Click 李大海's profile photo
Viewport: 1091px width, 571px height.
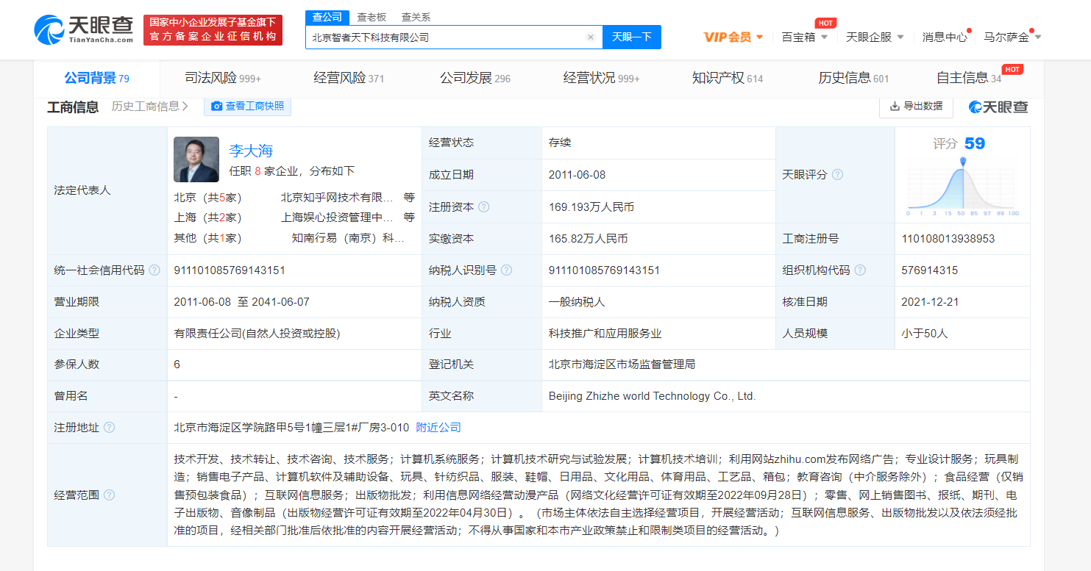[196, 159]
